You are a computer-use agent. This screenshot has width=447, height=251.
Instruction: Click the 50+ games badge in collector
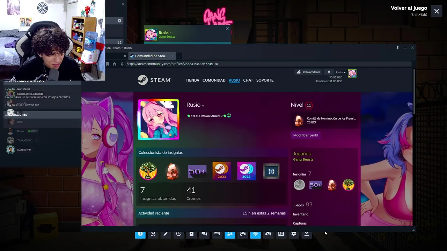(x=197, y=171)
